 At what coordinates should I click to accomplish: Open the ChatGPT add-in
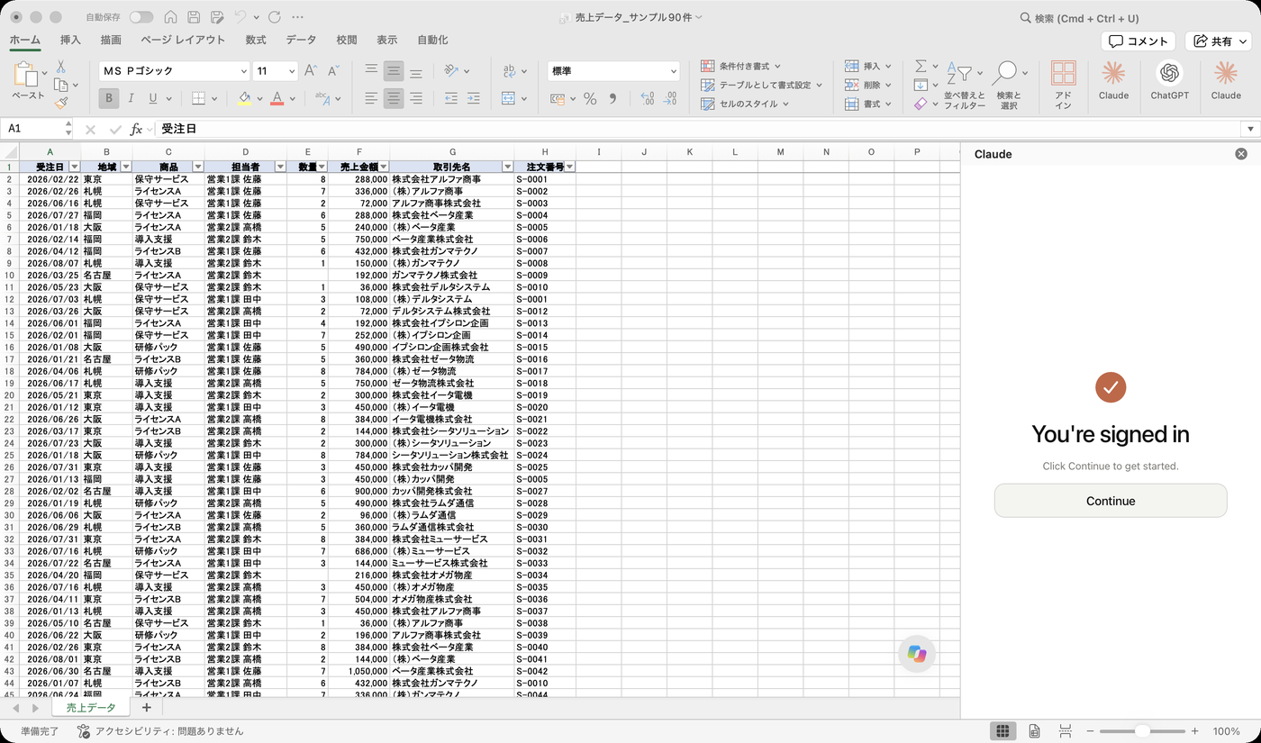(x=1169, y=79)
